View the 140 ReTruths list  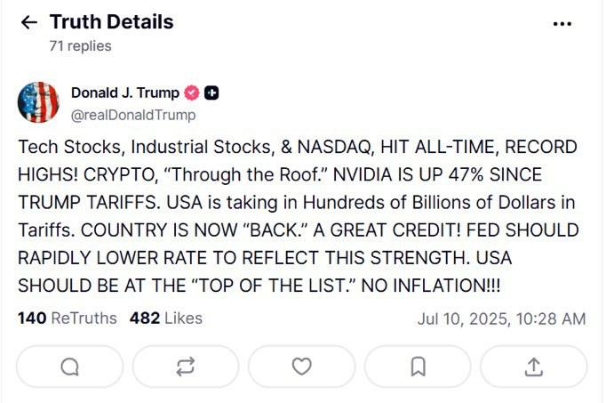(68, 318)
